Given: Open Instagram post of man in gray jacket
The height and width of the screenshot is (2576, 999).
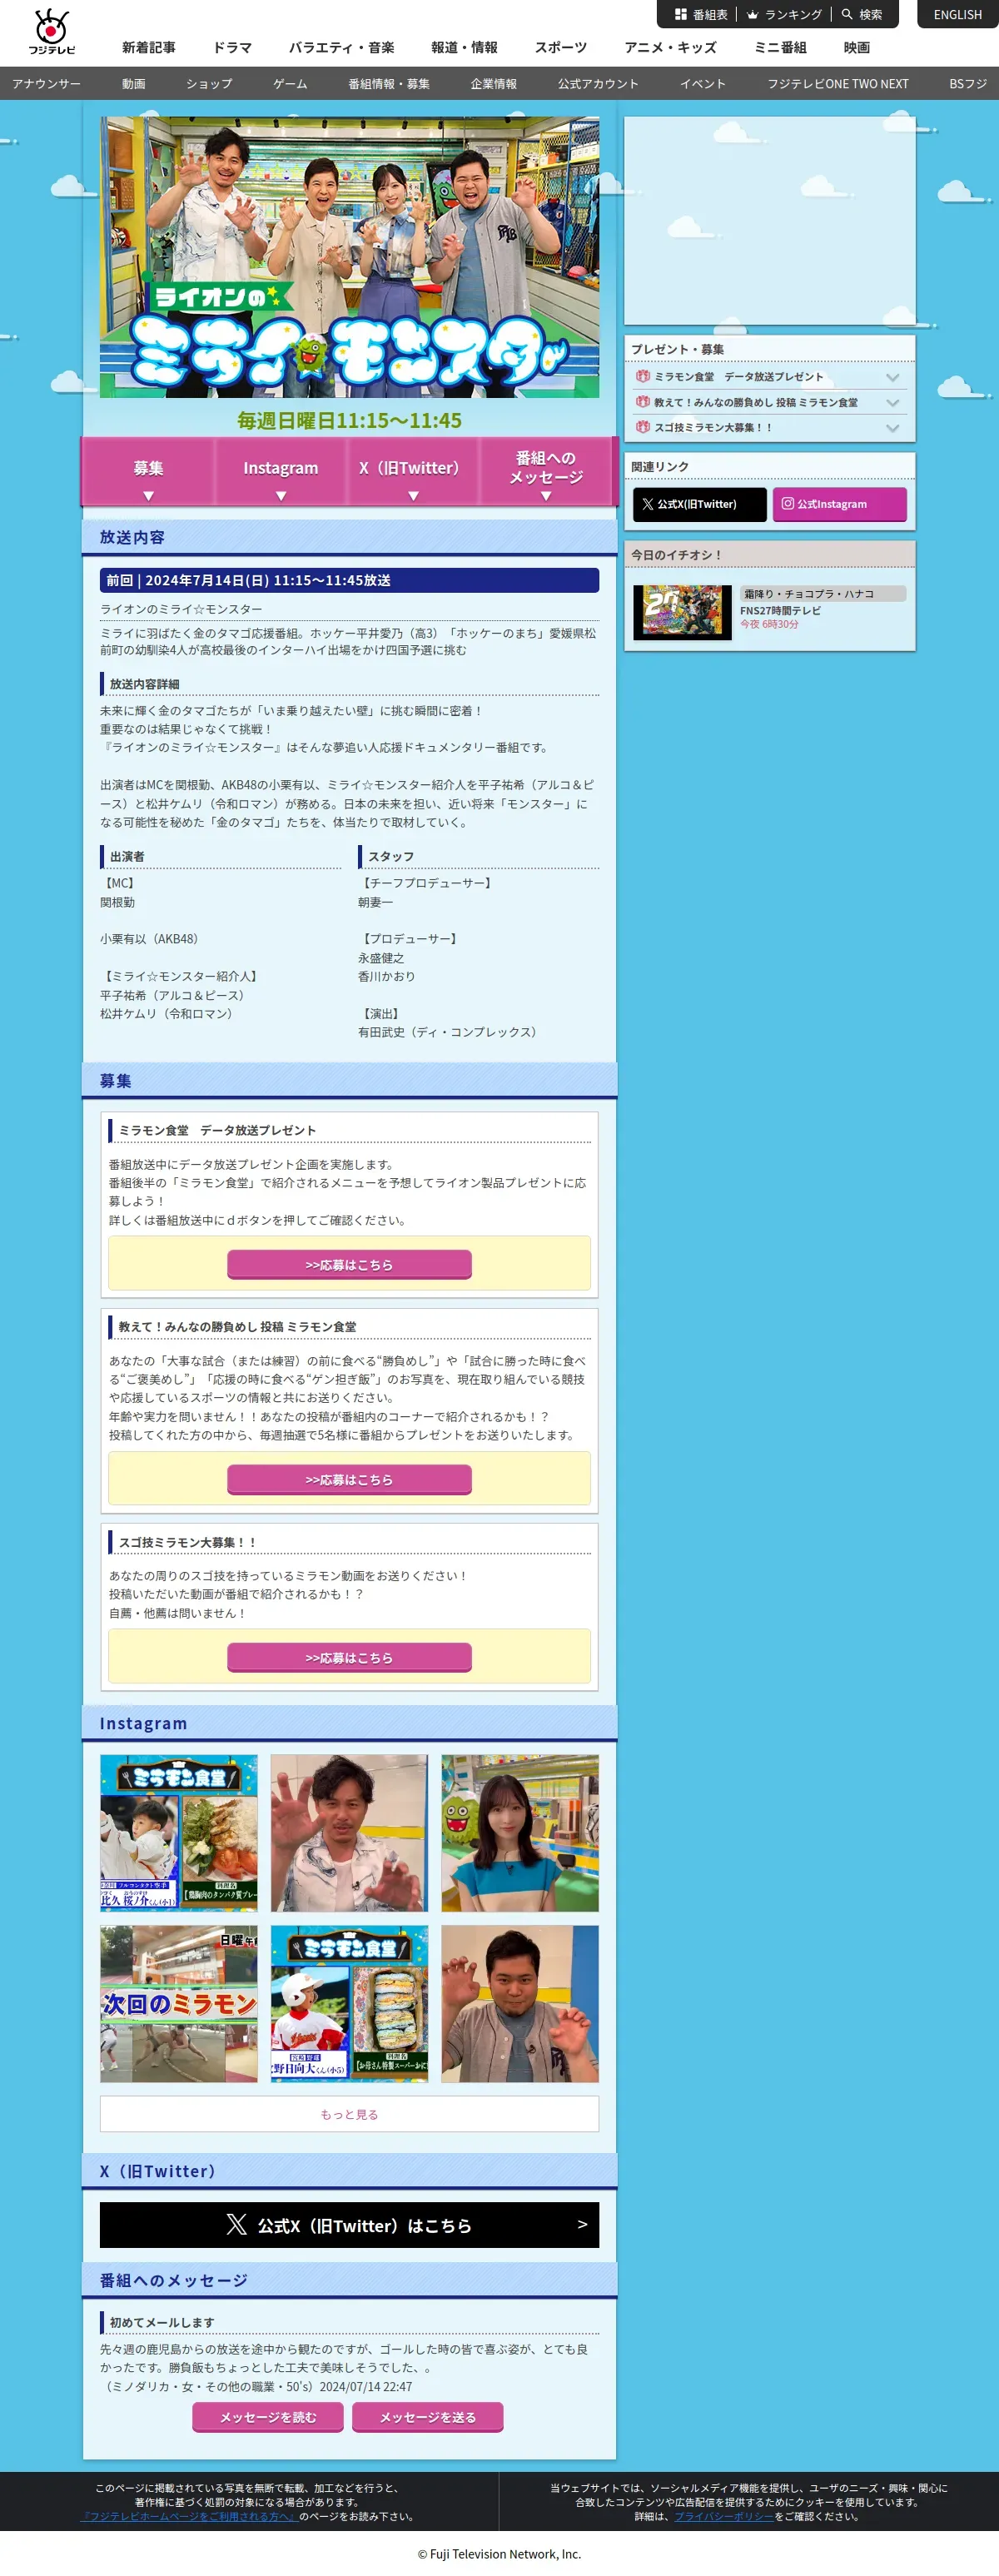Looking at the screenshot, I should (x=520, y=2004).
